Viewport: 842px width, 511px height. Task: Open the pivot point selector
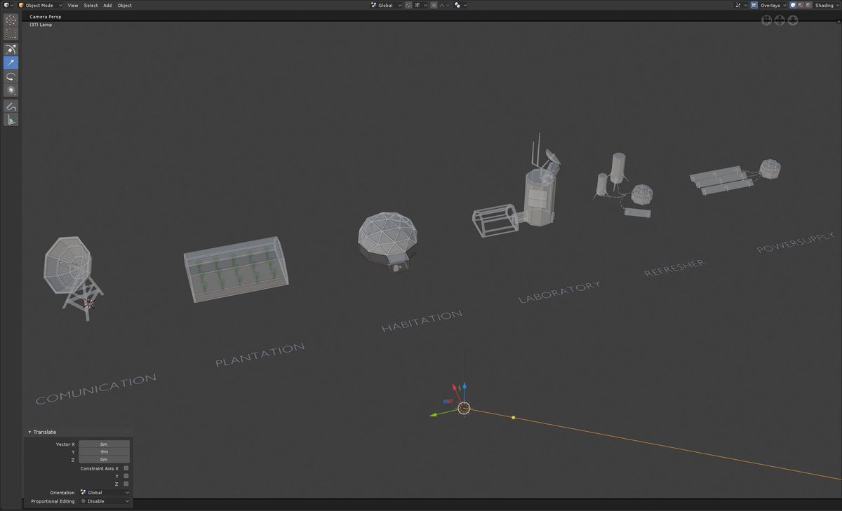pyautogui.click(x=460, y=5)
